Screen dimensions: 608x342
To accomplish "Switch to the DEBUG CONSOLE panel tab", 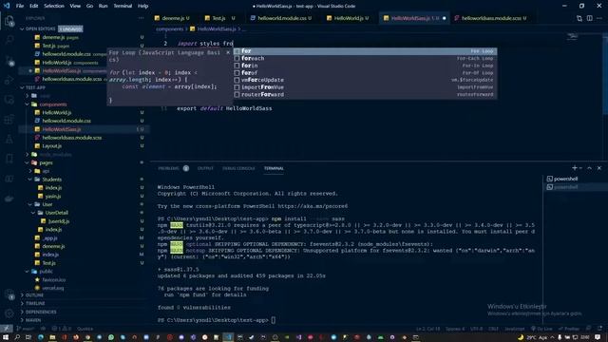I will click(x=238, y=168).
